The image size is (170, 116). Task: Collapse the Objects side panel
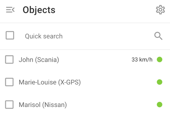(10, 10)
